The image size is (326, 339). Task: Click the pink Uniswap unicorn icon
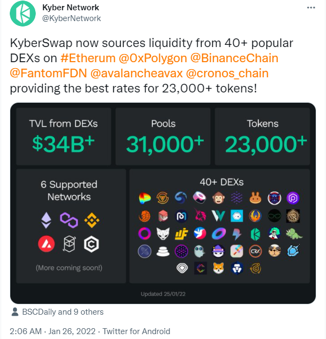pyautogui.click(x=200, y=216)
